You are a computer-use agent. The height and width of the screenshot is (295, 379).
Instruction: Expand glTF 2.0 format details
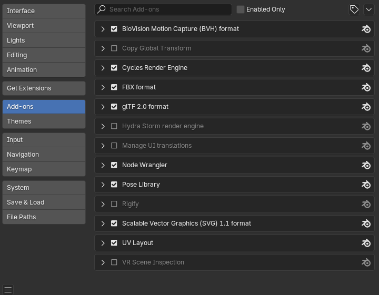pos(103,107)
